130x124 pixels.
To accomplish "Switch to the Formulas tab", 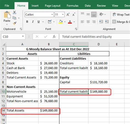I will (x=72, y=6).
